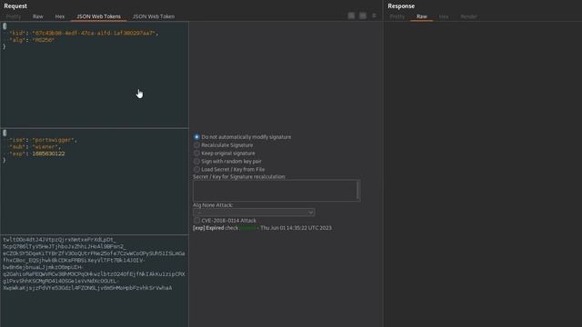Switch Request view to Raw tab
This screenshot has width=582, height=327.
click(38, 16)
